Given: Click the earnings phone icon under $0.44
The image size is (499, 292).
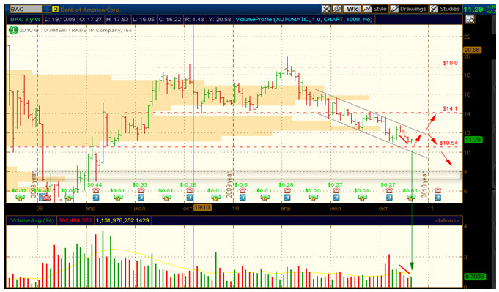Looking at the screenshot, I should [x=96, y=191].
